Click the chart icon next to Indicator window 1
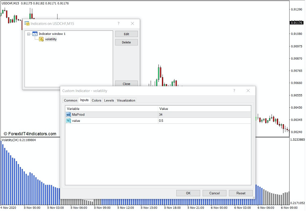306x211 pixels. pos(34,34)
